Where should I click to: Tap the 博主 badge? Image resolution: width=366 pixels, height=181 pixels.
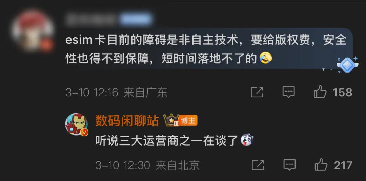coord(188,121)
